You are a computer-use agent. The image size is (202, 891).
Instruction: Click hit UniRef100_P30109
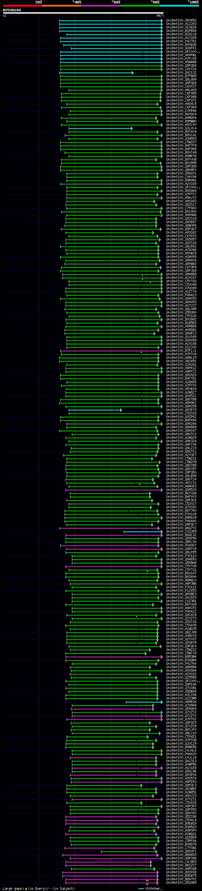181,514
